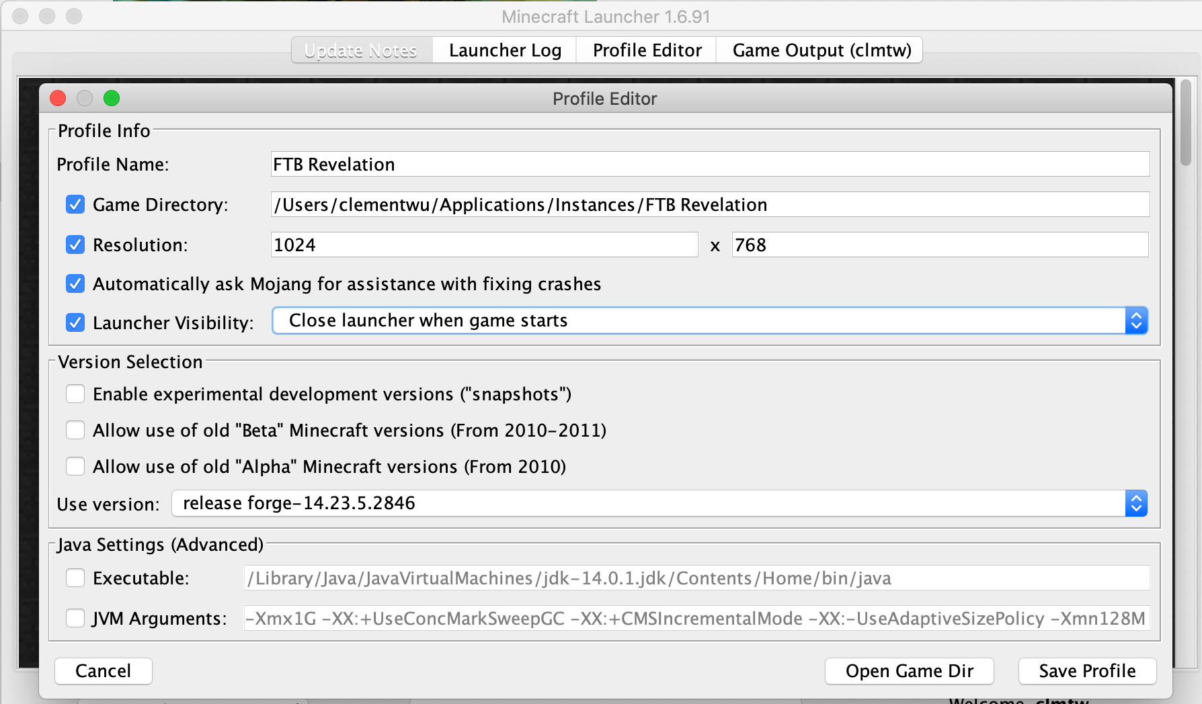Disable the Launcher Visibility checkbox

point(75,322)
